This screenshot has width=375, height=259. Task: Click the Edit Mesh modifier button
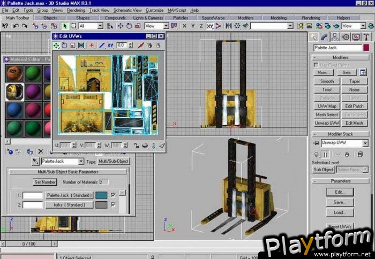pos(354,123)
